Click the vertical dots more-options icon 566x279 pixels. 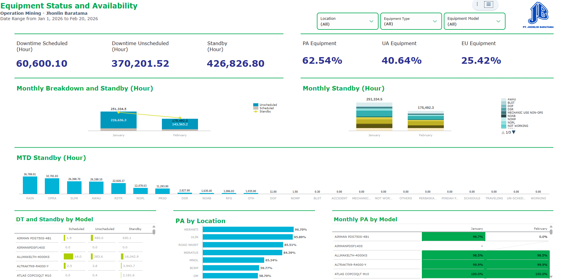tap(477, 4)
